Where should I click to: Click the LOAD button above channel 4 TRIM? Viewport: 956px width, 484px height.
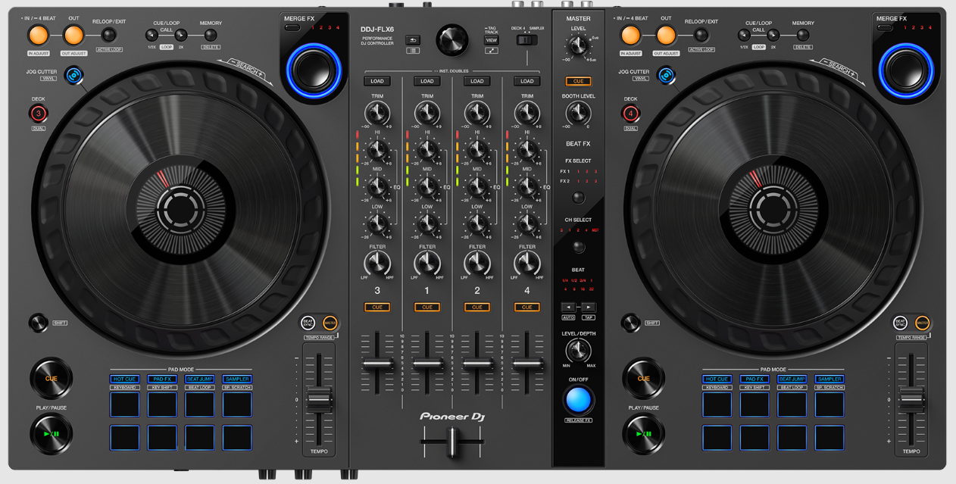[527, 81]
